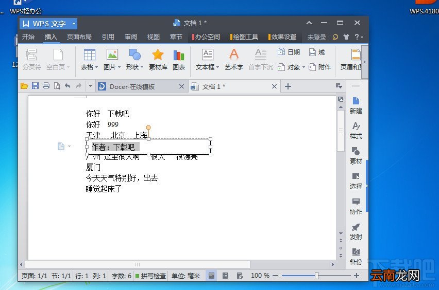Open the tab list dropdown icon
Viewport: 439px width, 290px height.
339,86
